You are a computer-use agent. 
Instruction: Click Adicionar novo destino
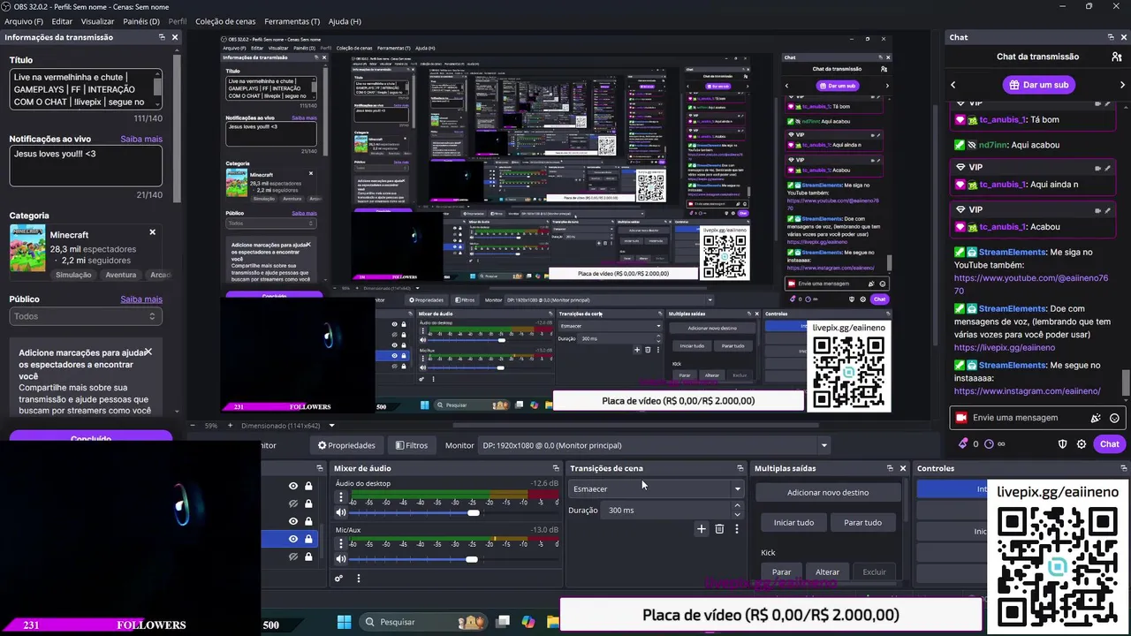[828, 493]
